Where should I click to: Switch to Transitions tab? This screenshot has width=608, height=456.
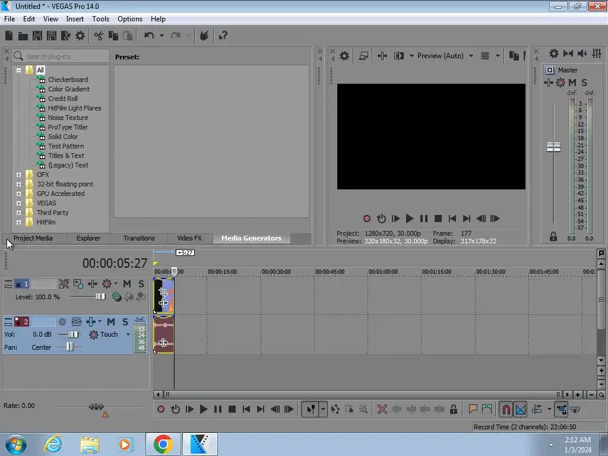point(139,238)
